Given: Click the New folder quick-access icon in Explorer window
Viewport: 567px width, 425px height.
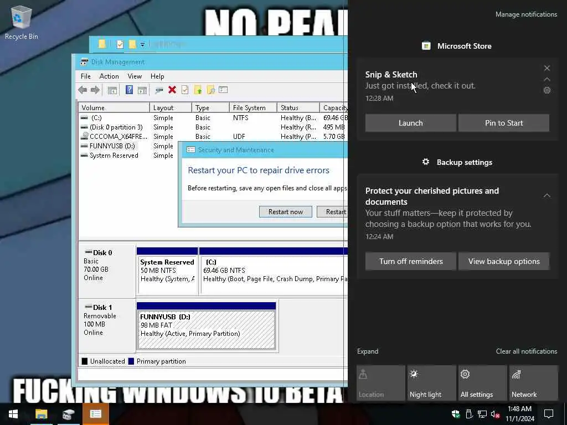Looking at the screenshot, I should click(132, 44).
